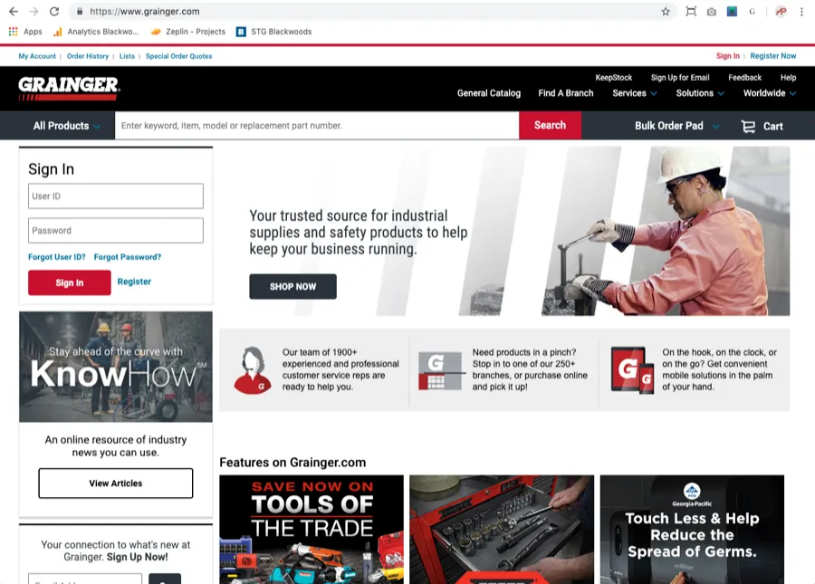Expand the Services dropdown
Screen dimensions: 815x584
[635, 93]
